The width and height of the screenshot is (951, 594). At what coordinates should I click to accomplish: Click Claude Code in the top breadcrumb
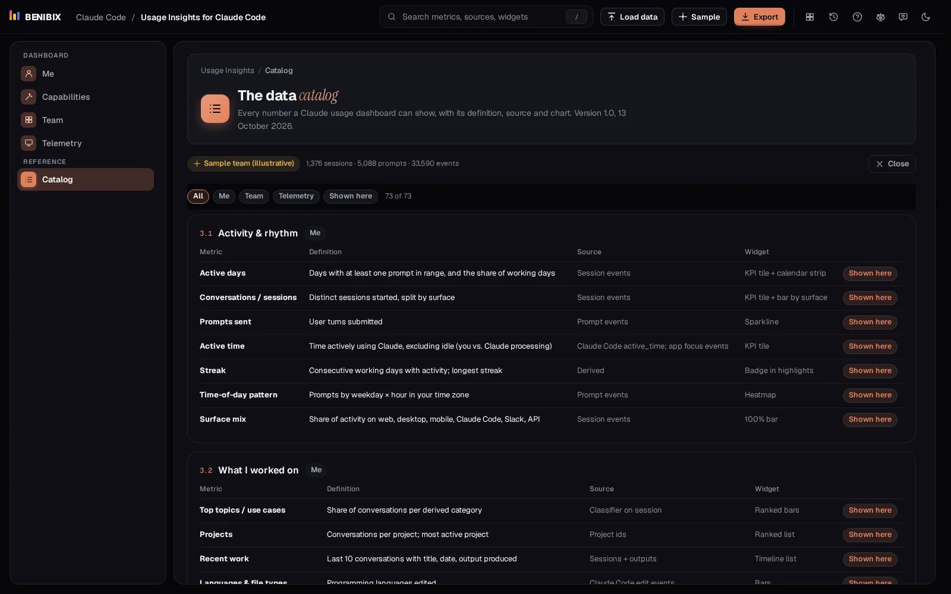101,17
